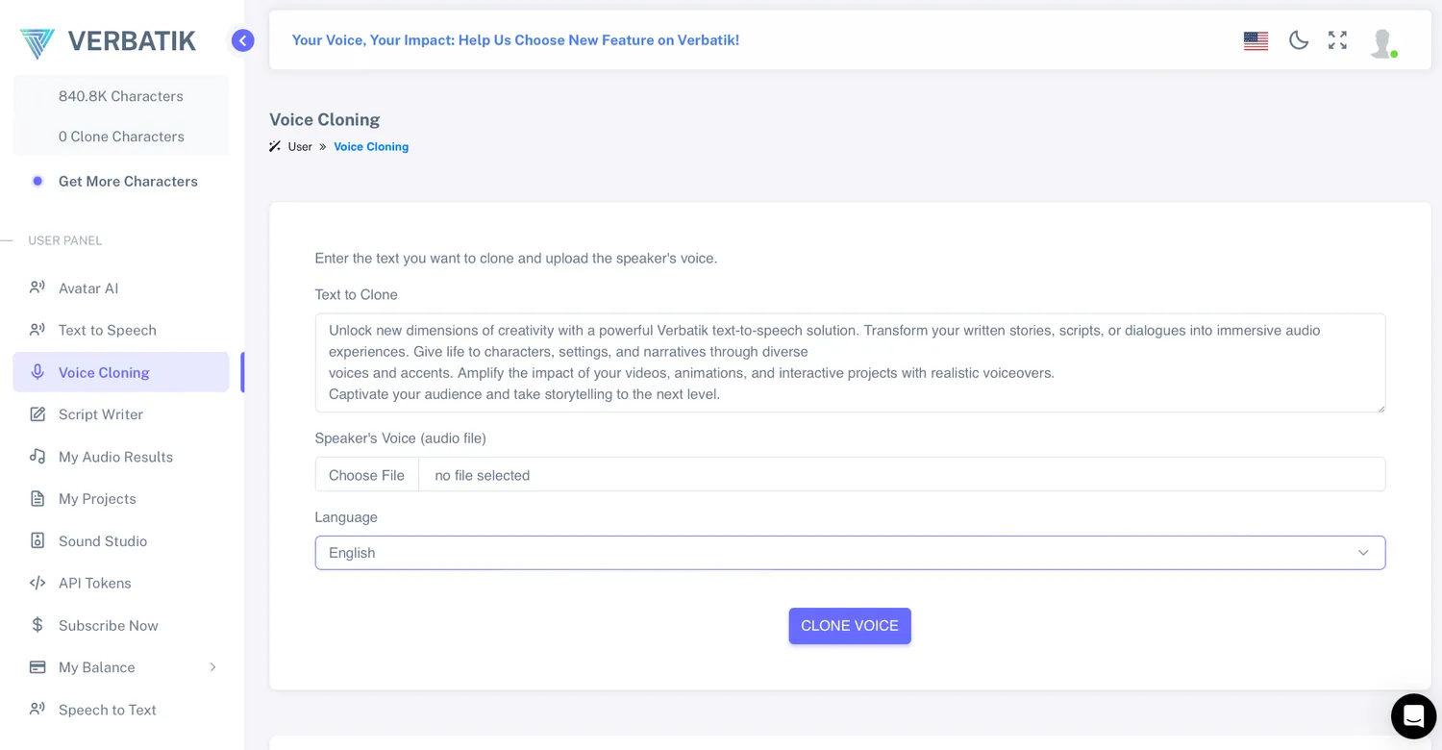Image resolution: width=1442 pixels, height=750 pixels.
Task: Click the 840.8K Characters balance text
Action: pyautogui.click(x=120, y=96)
